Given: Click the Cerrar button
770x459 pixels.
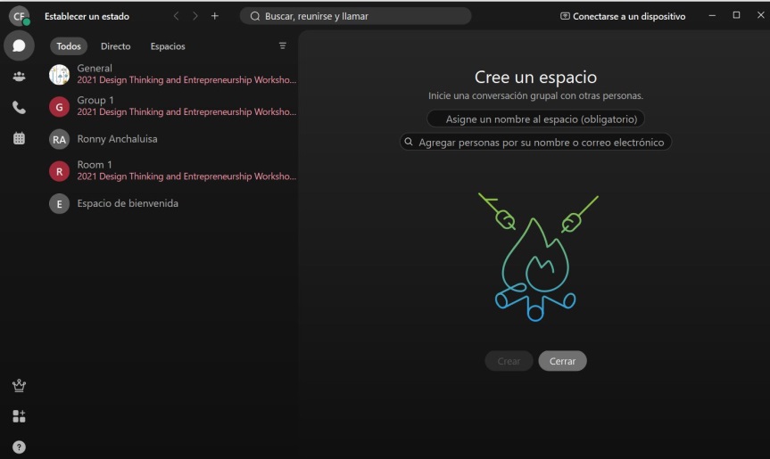Looking at the screenshot, I should click(562, 361).
